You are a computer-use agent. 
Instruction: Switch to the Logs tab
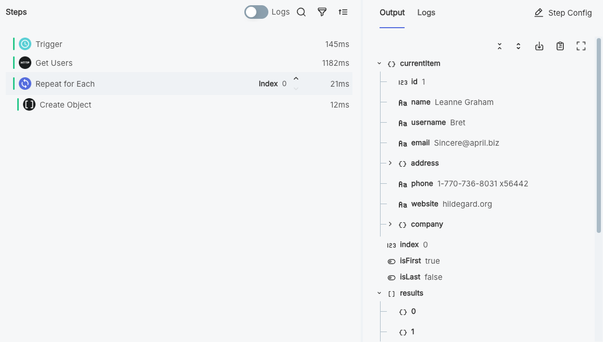(426, 13)
